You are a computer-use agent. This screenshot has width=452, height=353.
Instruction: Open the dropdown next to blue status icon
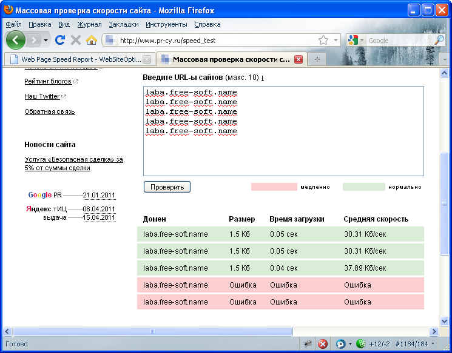(x=350, y=344)
